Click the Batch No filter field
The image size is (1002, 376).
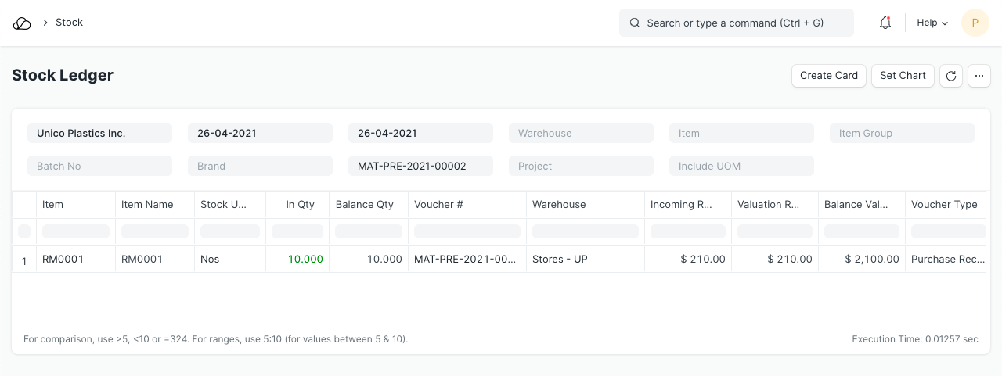click(x=99, y=167)
